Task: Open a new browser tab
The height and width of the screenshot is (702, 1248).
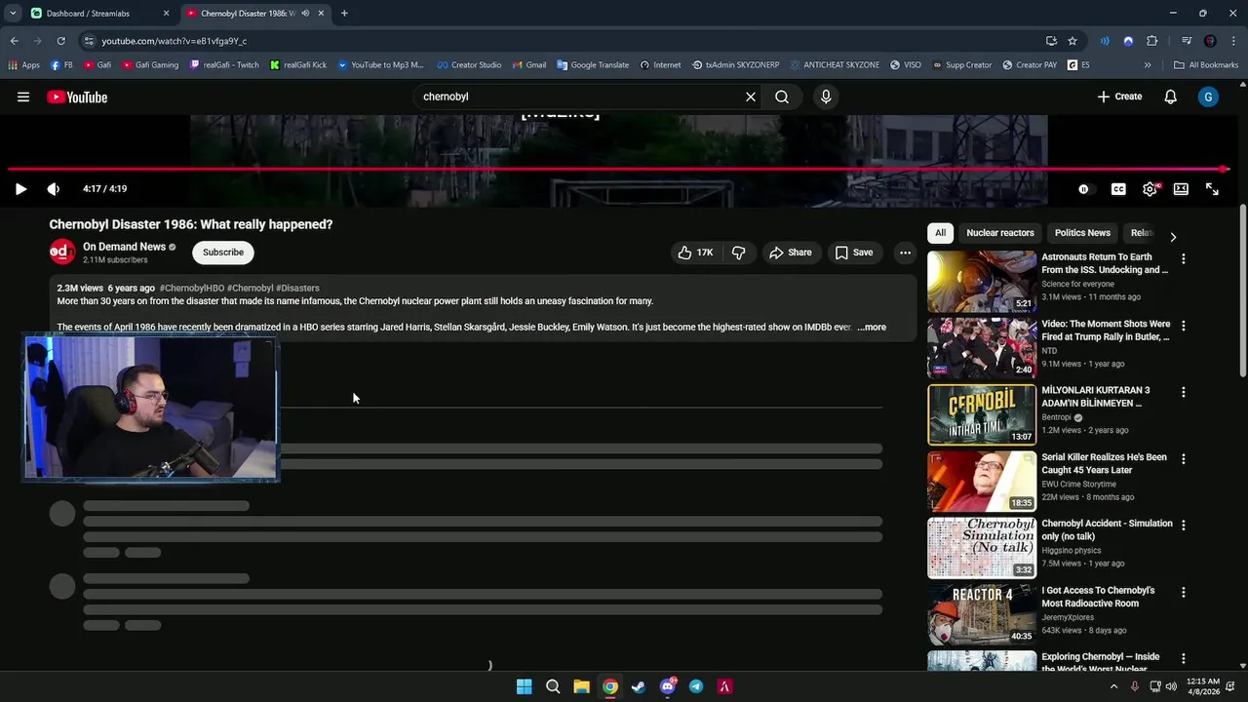Action: [344, 14]
